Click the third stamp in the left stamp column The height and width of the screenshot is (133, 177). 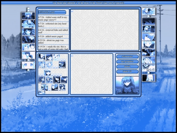(28, 32)
